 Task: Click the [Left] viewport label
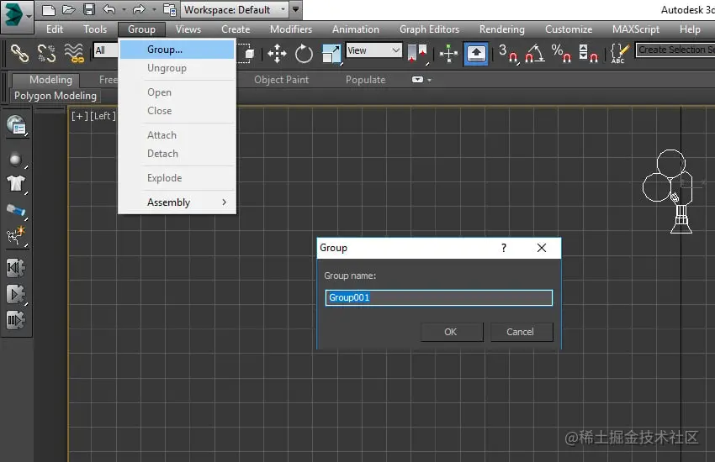coord(103,116)
